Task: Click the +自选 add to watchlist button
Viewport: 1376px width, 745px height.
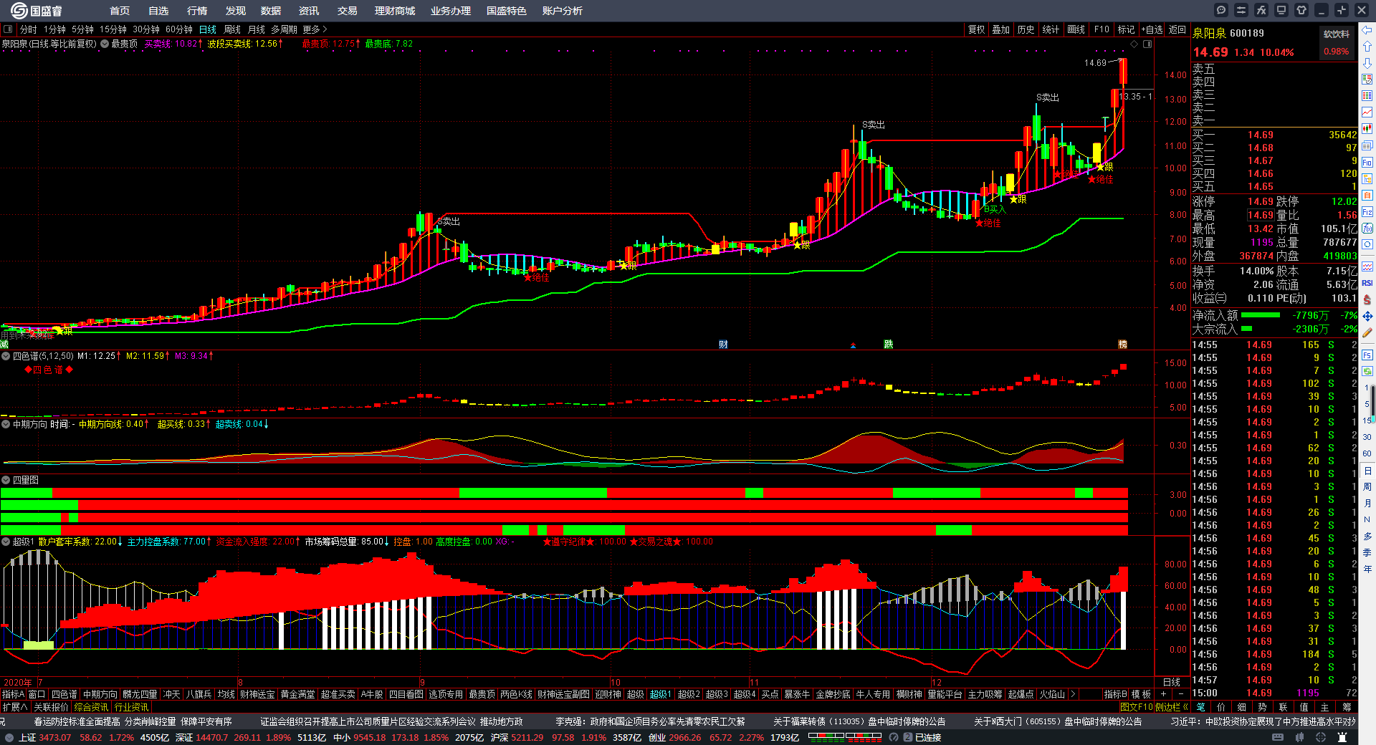Action: point(1152,29)
